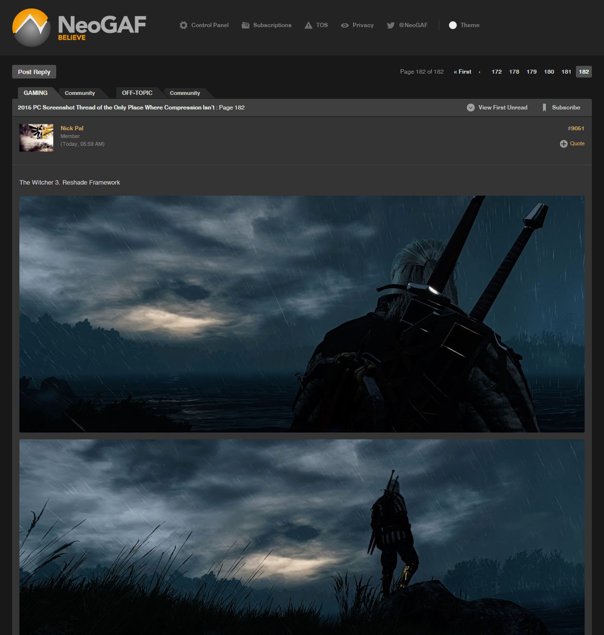
Task: Click the Privacy eye icon
Action: pyautogui.click(x=345, y=25)
